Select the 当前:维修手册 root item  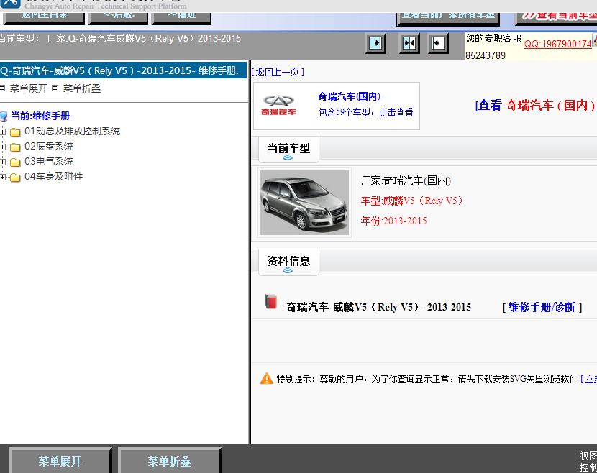point(40,116)
